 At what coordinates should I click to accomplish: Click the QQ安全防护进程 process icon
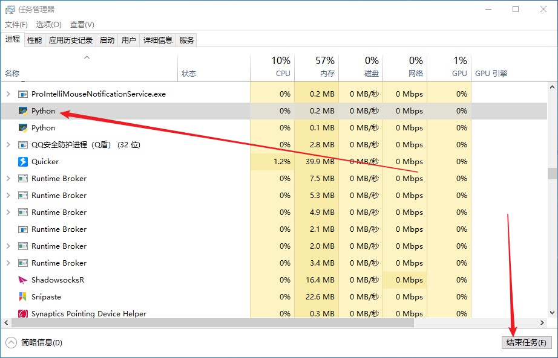pos(23,145)
